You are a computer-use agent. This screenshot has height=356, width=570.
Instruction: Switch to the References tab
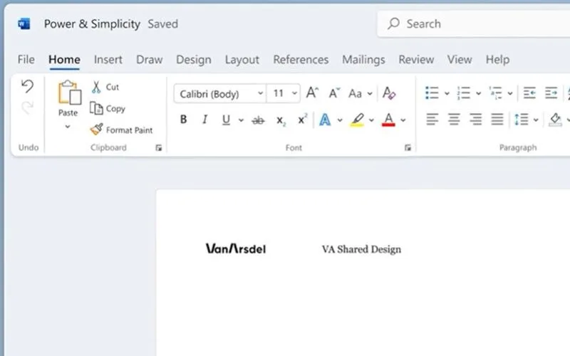(x=301, y=59)
